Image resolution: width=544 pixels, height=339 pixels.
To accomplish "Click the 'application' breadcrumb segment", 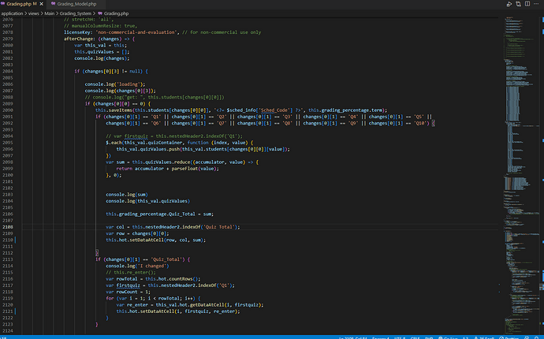I will pyautogui.click(x=12, y=13).
